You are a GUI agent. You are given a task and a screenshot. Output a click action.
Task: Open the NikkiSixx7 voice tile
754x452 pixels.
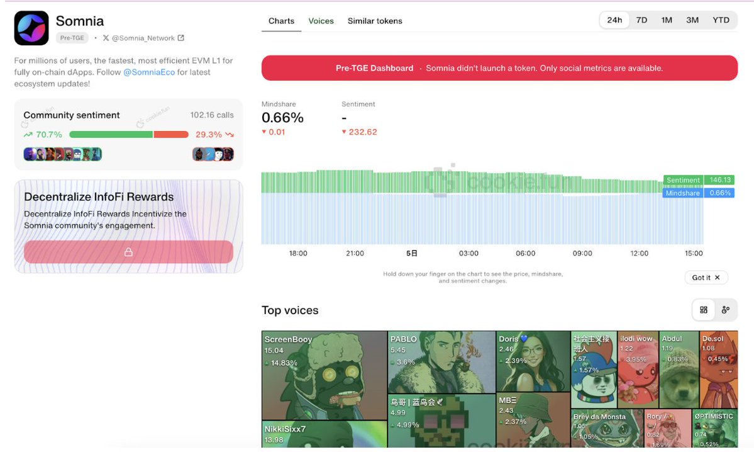tap(324, 434)
